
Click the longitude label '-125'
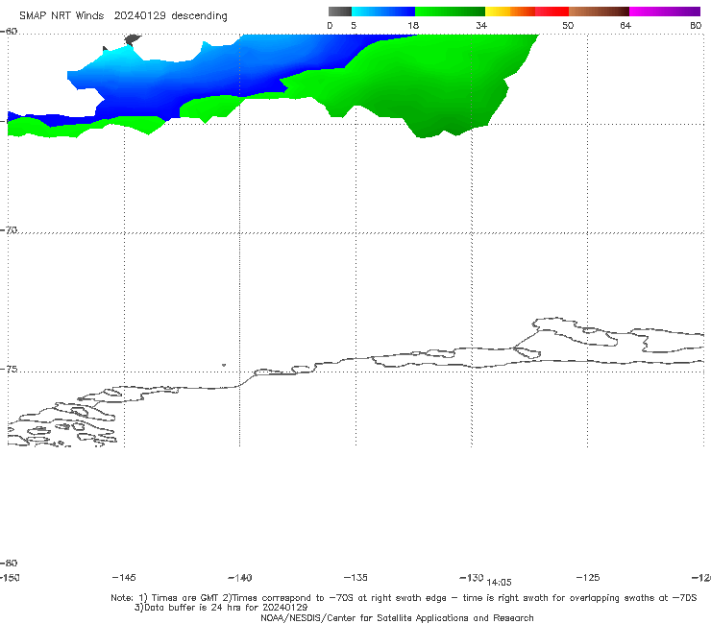coord(588,577)
